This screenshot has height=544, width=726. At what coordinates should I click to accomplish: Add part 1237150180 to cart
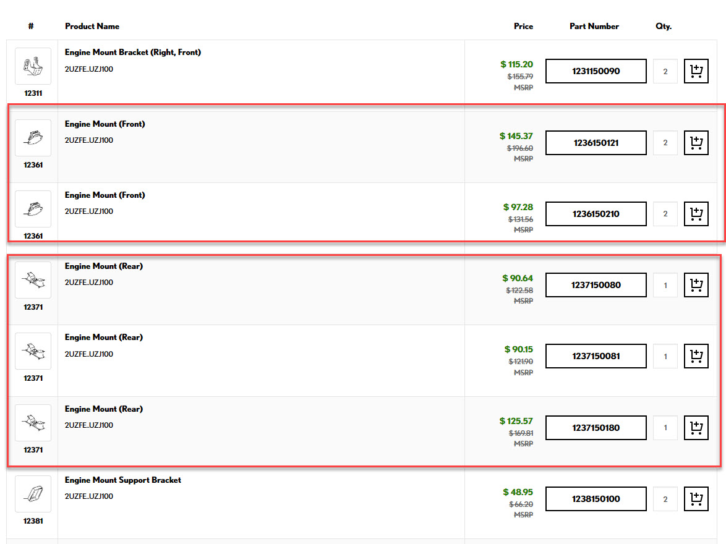[696, 428]
